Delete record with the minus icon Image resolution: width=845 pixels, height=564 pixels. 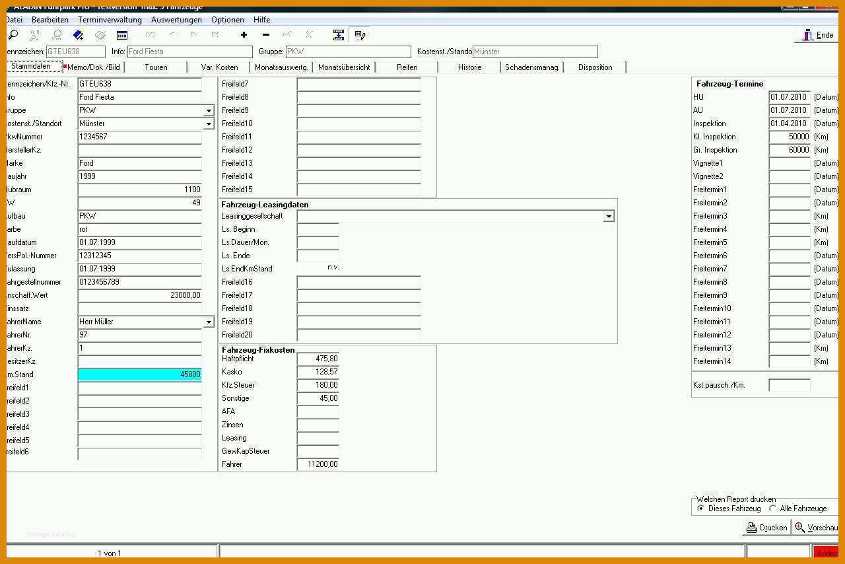[x=266, y=35]
